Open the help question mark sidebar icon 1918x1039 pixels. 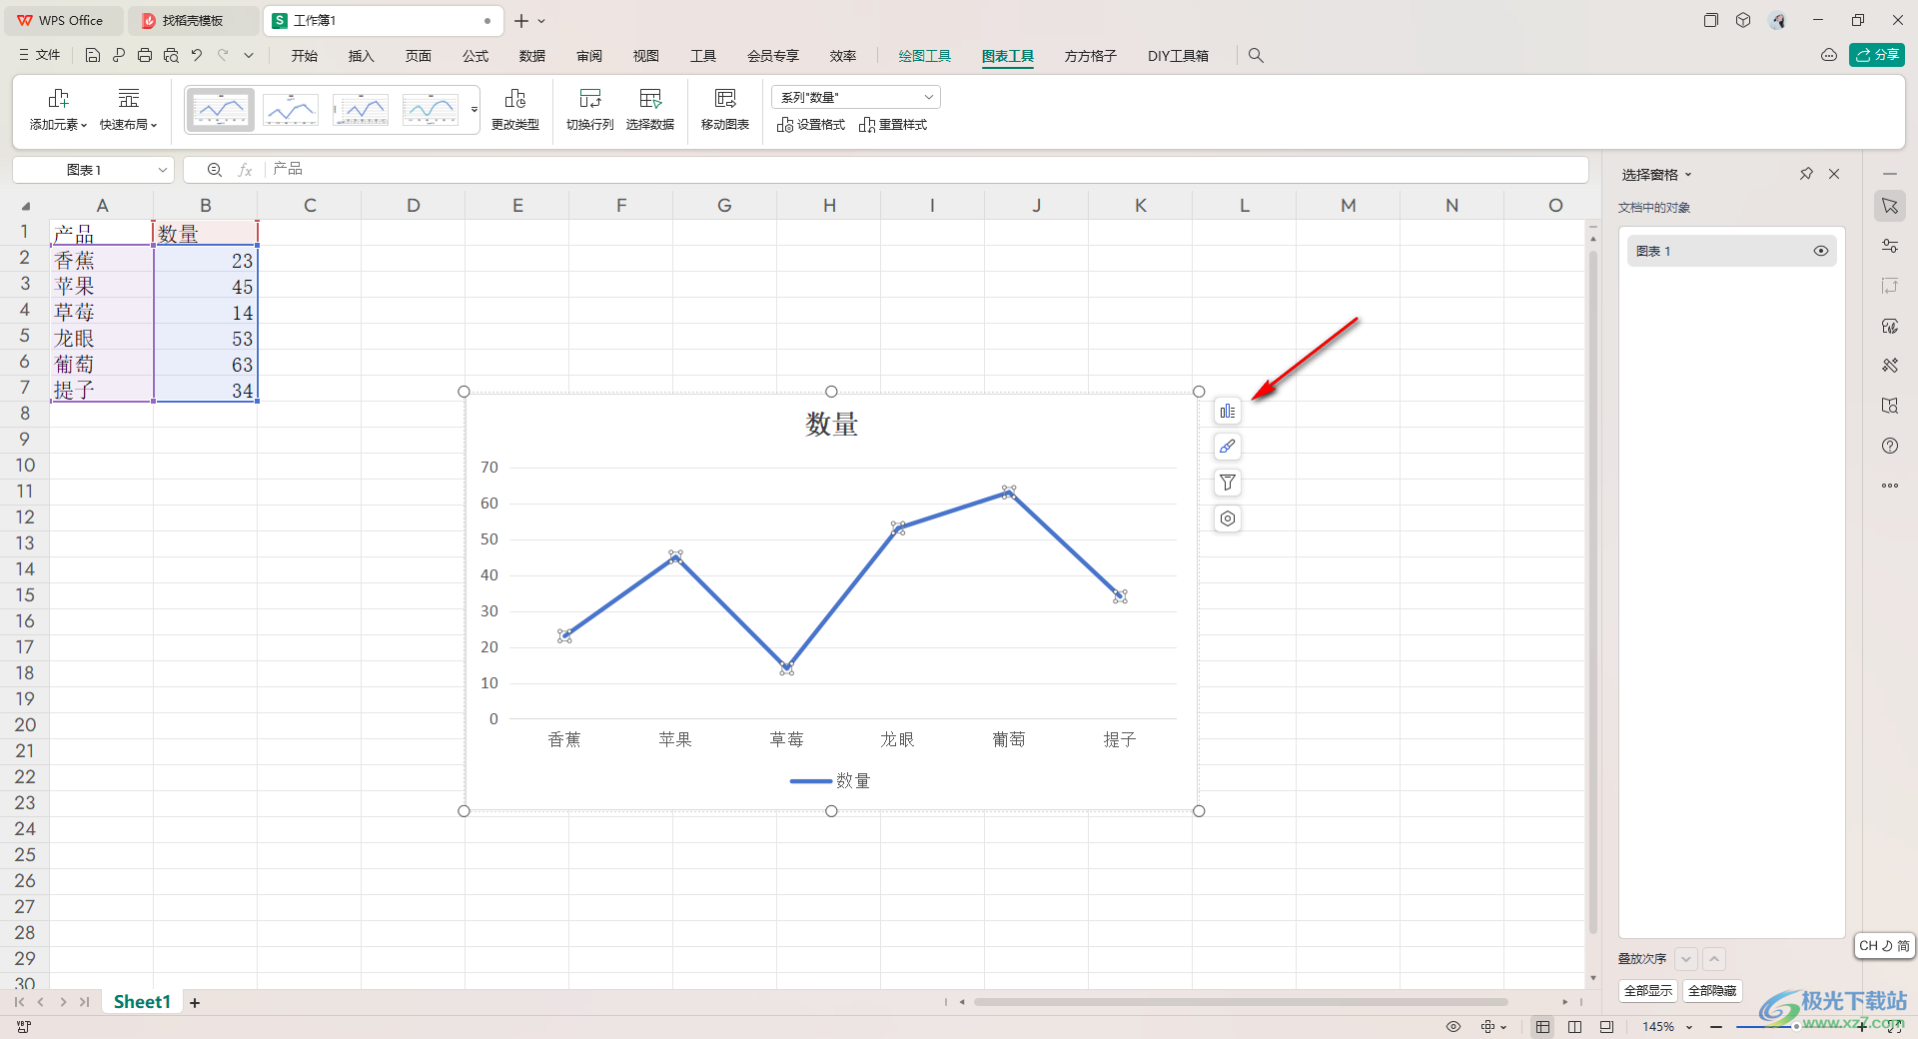click(x=1890, y=446)
